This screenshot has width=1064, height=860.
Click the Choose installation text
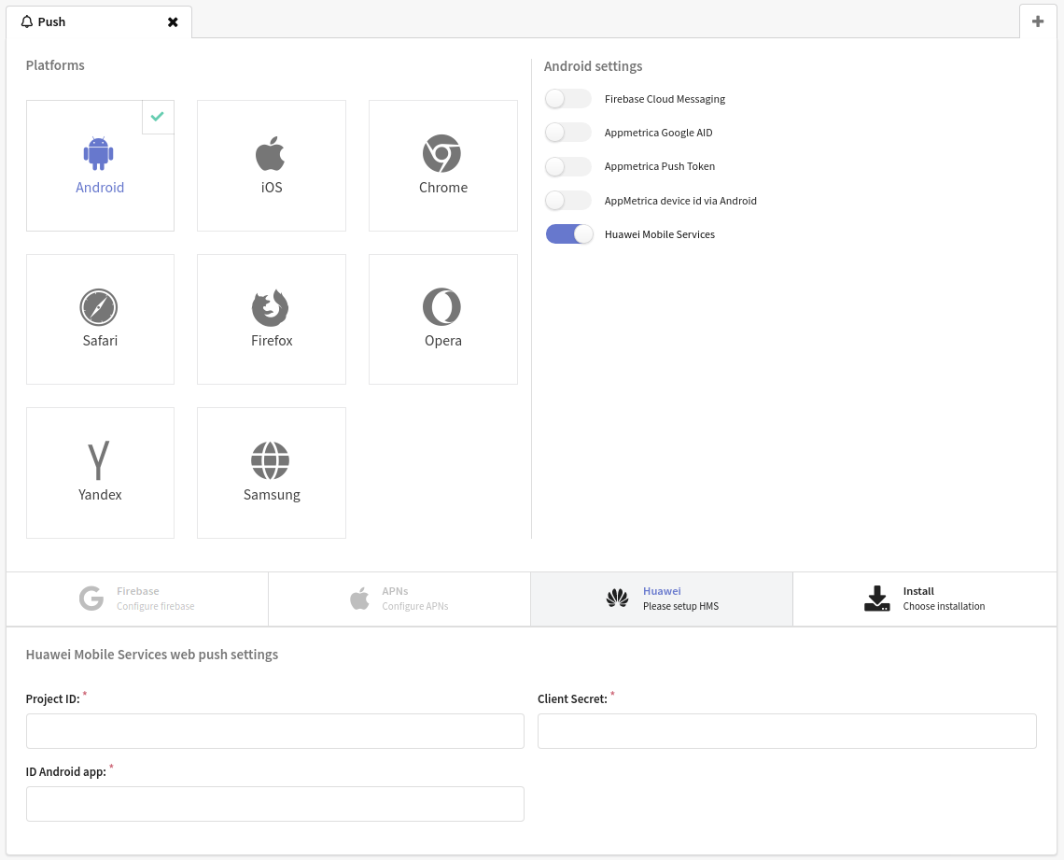(944, 606)
